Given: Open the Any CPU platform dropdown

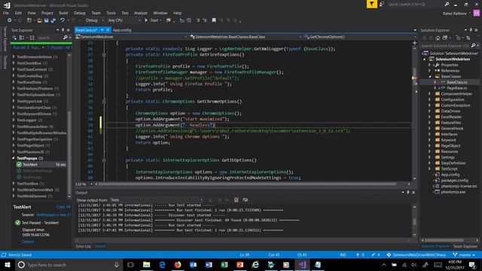Looking at the screenshot, I should pyautogui.click(x=124, y=20).
